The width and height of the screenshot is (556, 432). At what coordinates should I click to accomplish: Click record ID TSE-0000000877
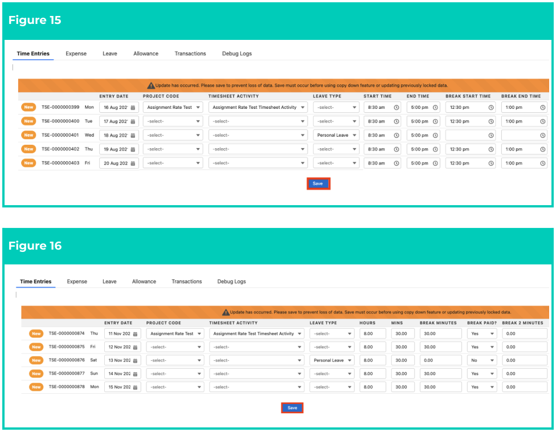[67, 373]
